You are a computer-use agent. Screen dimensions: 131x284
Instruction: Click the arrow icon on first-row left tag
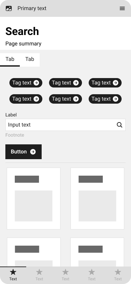click(36, 83)
